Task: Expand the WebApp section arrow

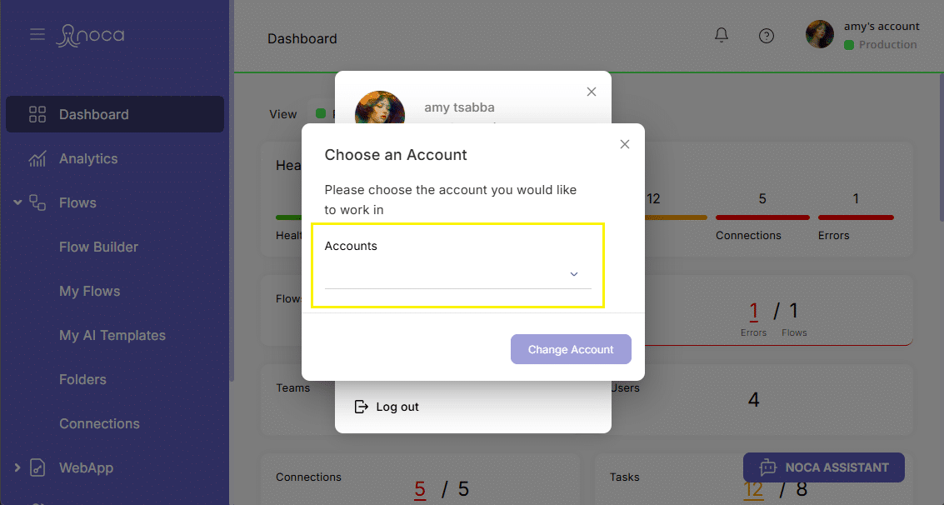Action: [x=17, y=467]
